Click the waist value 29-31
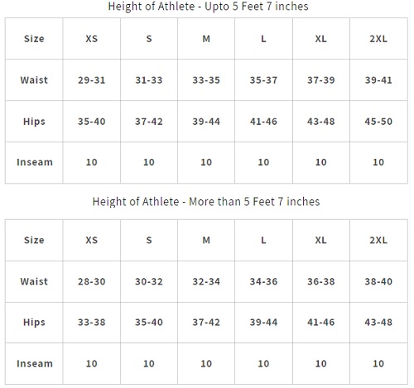Image resolution: width=414 pixels, height=388 pixels. pyautogui.click(x=92, y=80)
